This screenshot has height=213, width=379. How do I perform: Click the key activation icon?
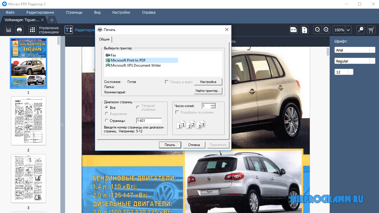tap(361, 30)
